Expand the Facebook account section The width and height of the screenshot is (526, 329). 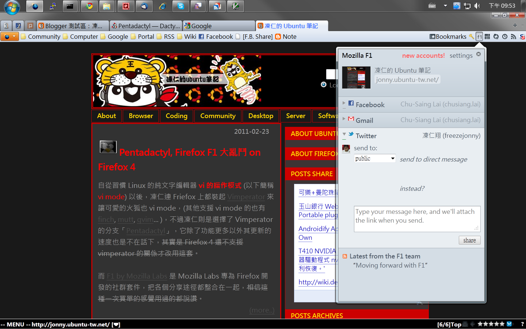(412, 105)
